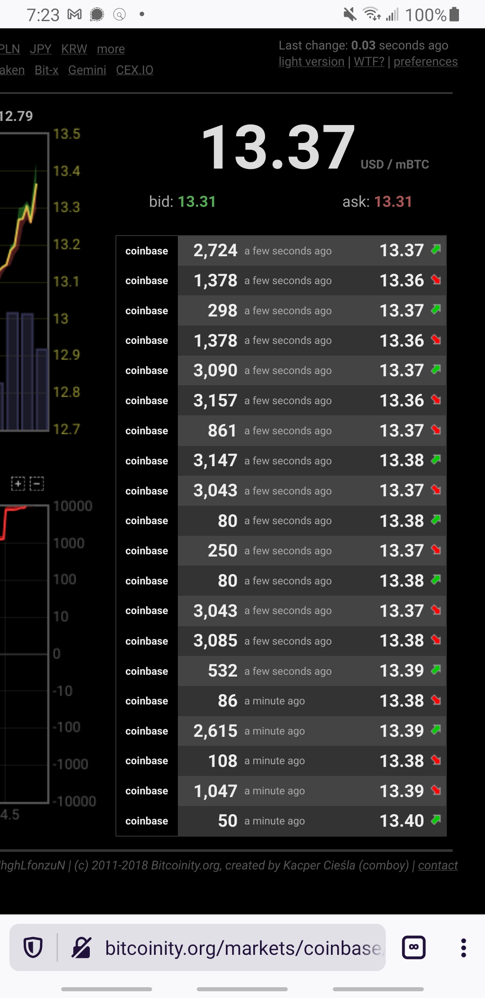Click the 3,085 trade amount
The image size is (485, 998).
tap(215, 641)
